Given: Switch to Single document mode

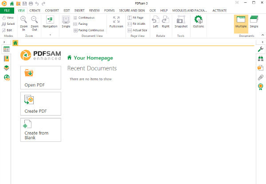Looking at the screenshot, I should coord(254,22).
